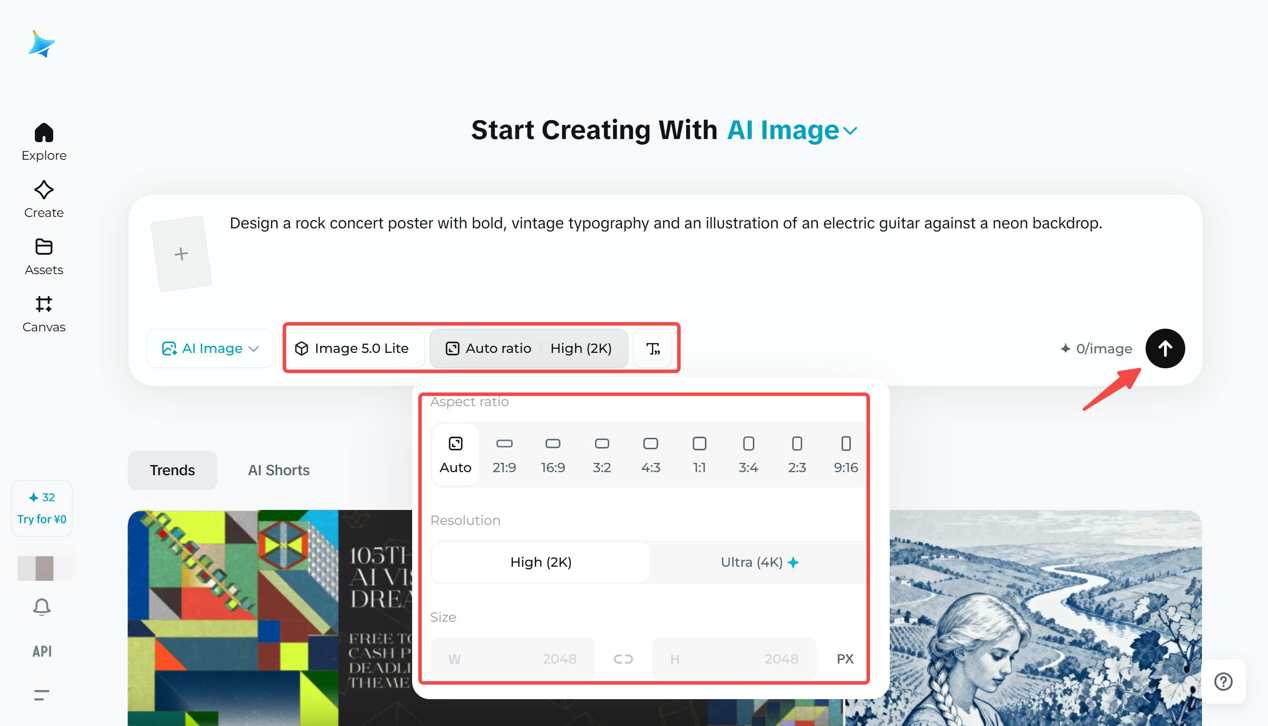This screenshot has height=726, width=1268.
Task: Open the Explore home page
Action: coord(44,142)
